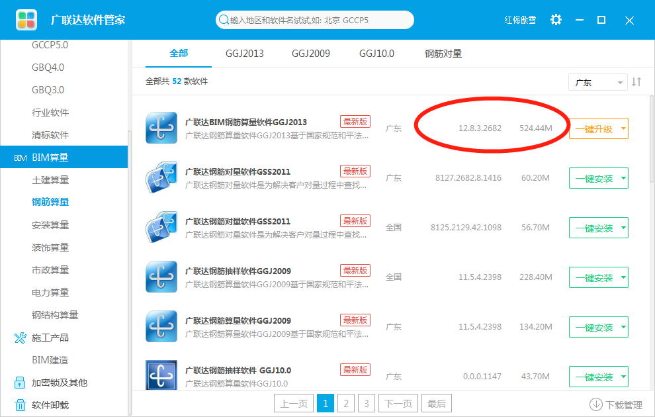Screen dimensions: 655x417
Task: Click 一键安装 for 全国 GSS2011
Action: click(x=593, y=228)
